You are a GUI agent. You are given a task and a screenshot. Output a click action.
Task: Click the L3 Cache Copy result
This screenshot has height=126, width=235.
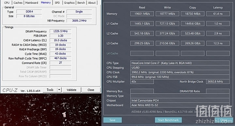[193, 43]
